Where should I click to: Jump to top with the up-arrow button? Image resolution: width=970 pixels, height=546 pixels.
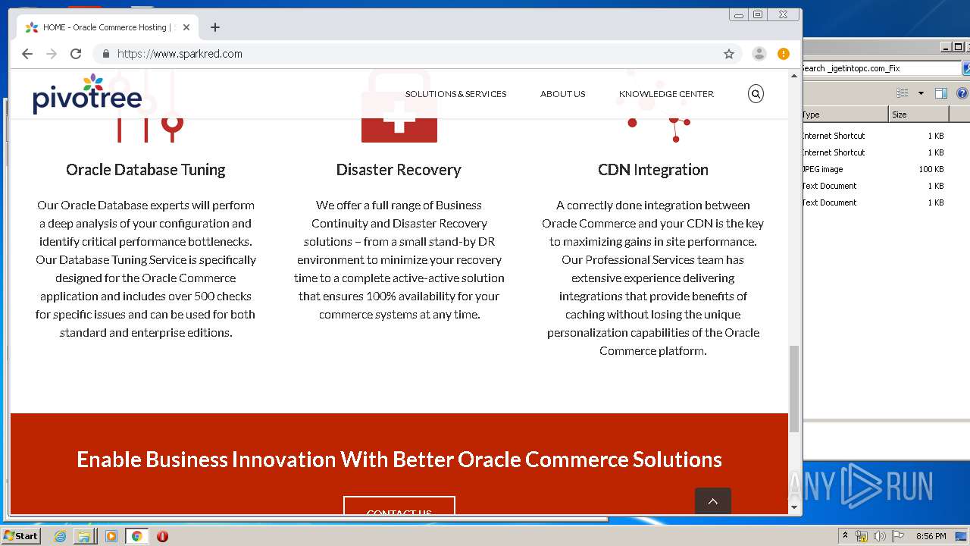click(713, 501)
